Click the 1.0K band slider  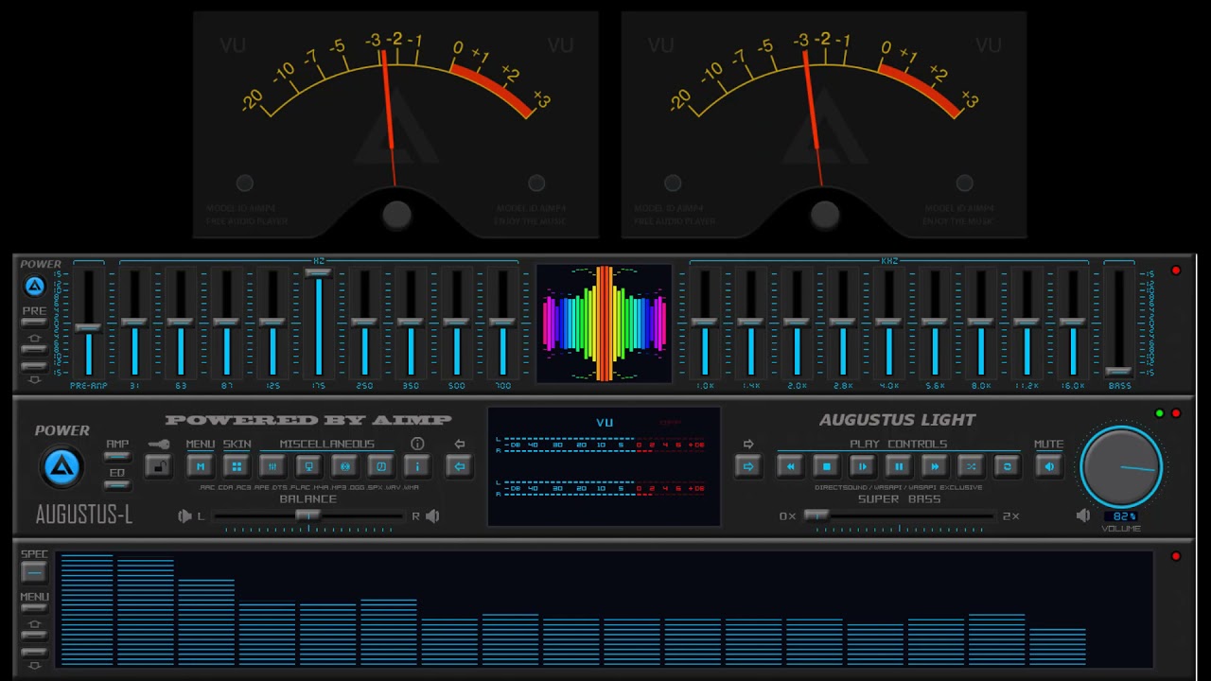pyautogui.click(x=704, y=324)
